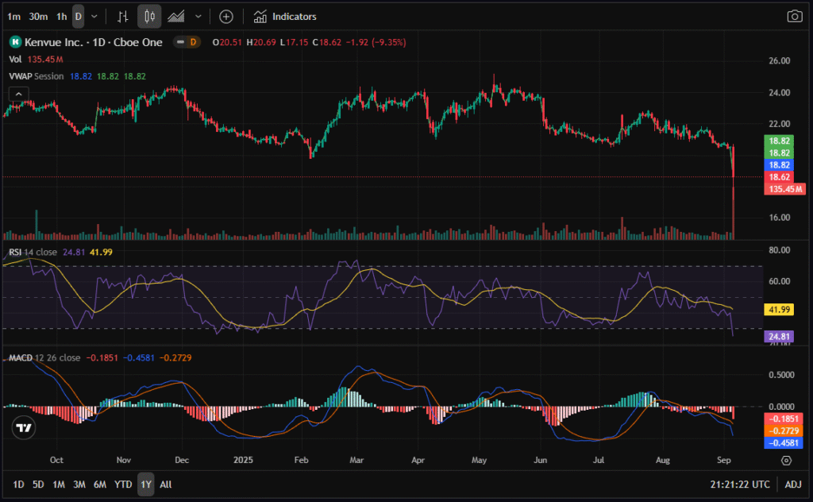Open chart settings gear near the time axis
Image resolution: width=813 pixels, height=502 pixels.
point(786,460)
